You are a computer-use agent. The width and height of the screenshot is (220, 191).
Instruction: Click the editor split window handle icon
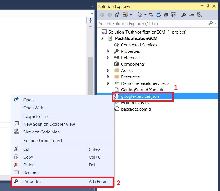coord(90,20)
